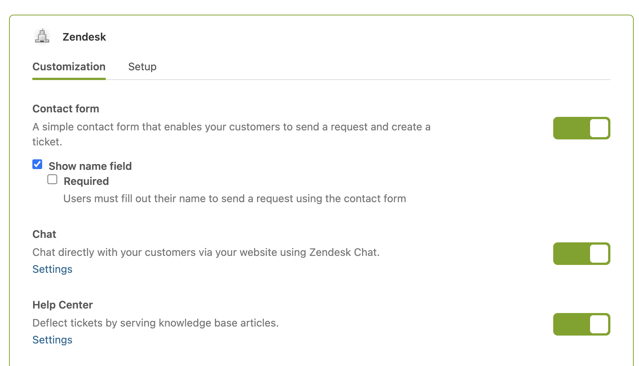The image size is (639, 366).
Task: Click the Zendesk Chat description text
Action: tap(206, 252)
